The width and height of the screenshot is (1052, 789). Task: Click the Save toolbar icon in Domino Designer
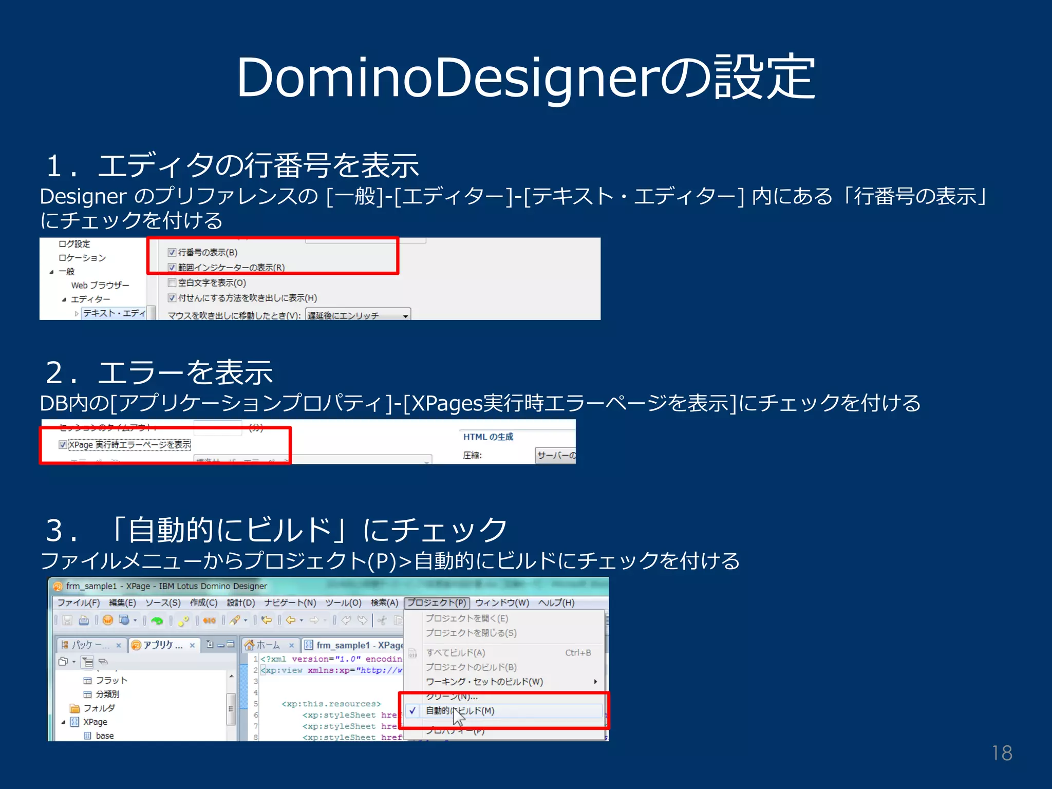(x=67, y=621)
